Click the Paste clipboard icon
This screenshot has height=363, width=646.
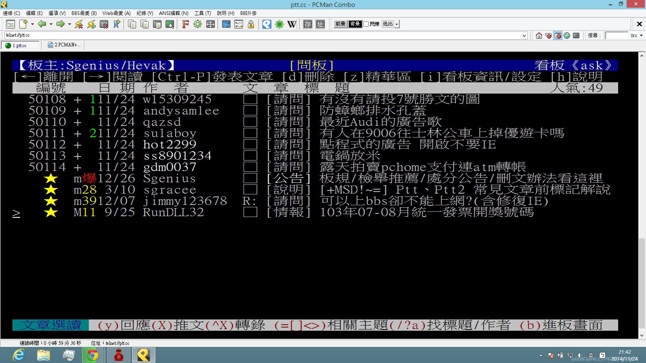145,24
